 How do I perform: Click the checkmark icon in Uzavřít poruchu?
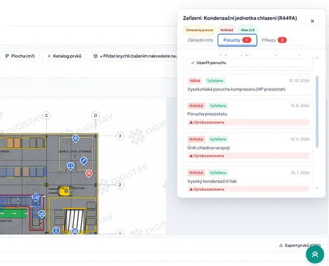point(192,63)
